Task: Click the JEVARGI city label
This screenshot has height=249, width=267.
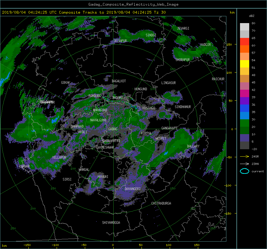Action: pos(183,28)
